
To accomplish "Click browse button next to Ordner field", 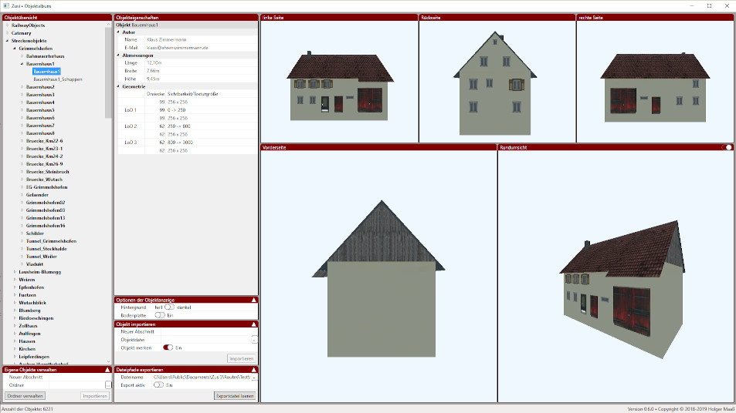I will tap(108, 384).
